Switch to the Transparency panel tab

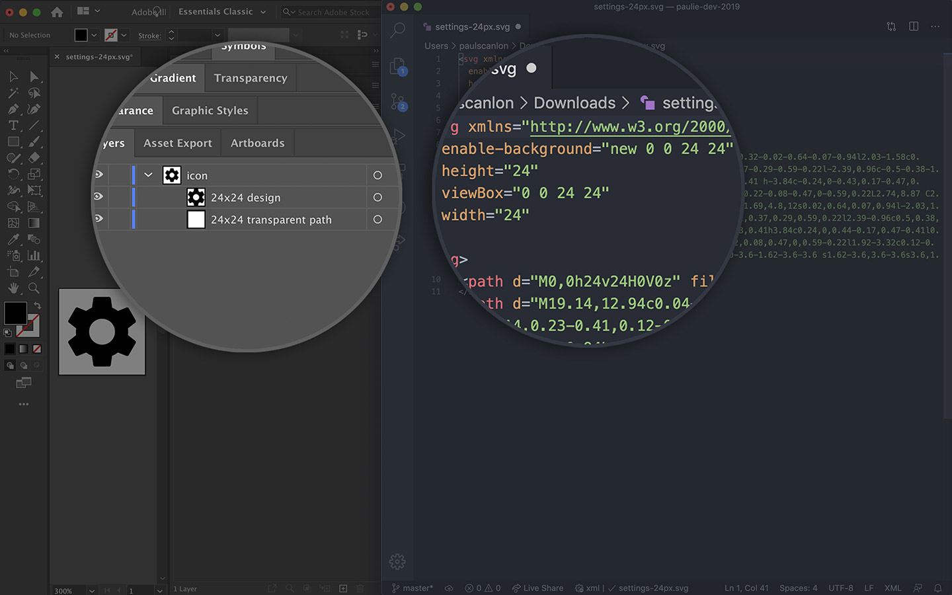251,78
